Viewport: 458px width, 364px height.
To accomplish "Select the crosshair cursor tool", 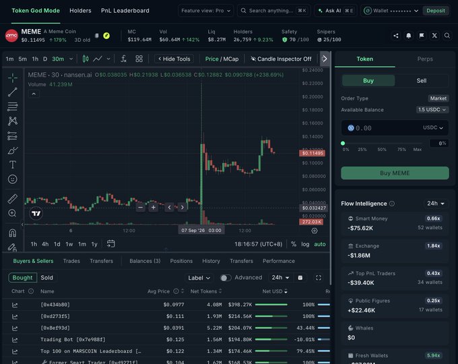I will pyautogui.click(x=12, y=78).
